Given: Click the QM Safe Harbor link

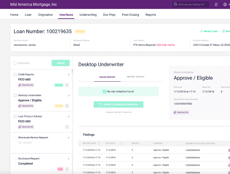Looking at the screenshot, I should [166, 45].
